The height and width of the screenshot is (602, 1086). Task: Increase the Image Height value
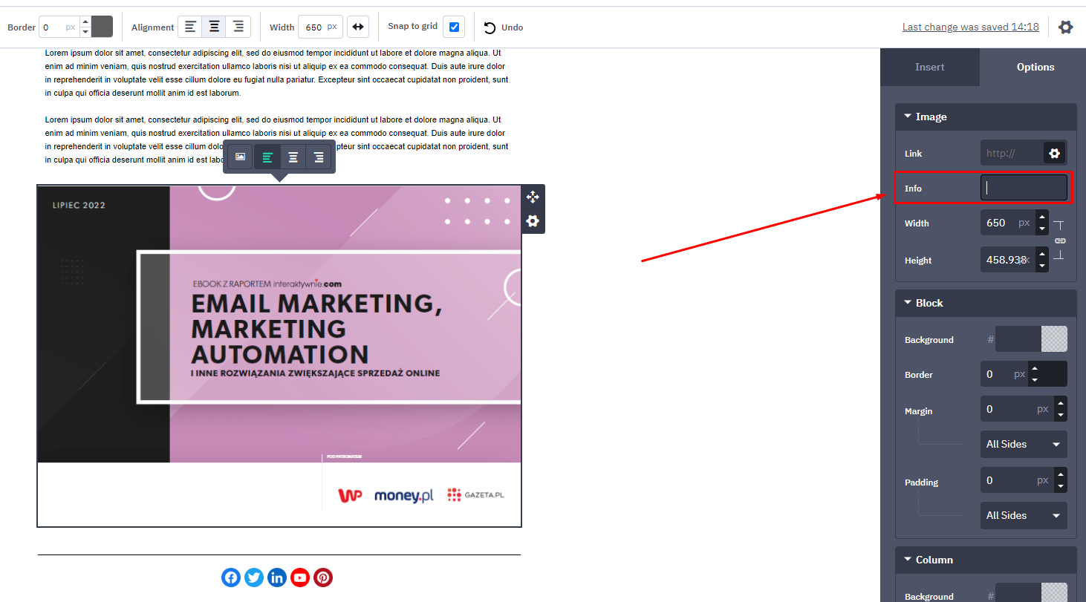1042,254
